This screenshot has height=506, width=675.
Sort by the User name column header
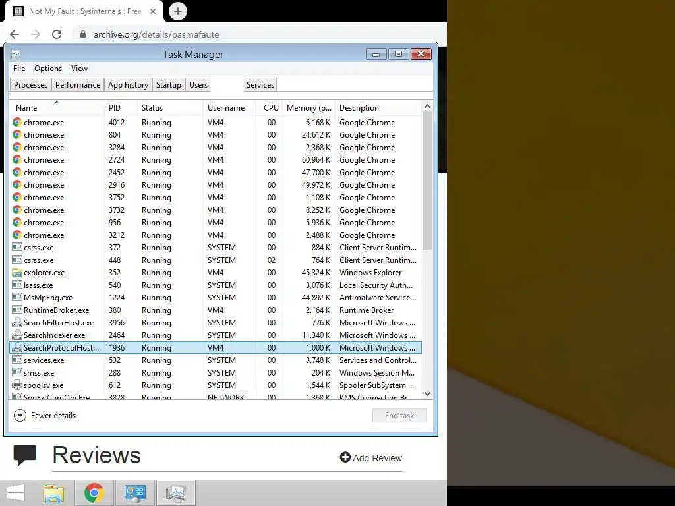[229, 108]
